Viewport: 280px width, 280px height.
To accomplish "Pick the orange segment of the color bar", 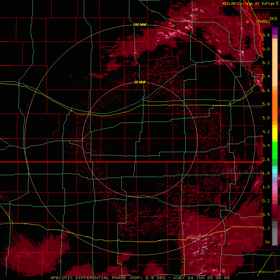I will click(x=275, y=106).
